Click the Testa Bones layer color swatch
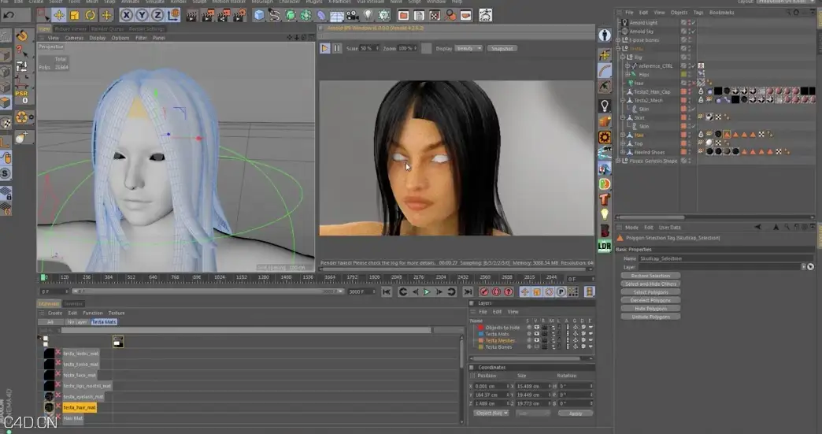822x434 pixels. coord(480,347)
